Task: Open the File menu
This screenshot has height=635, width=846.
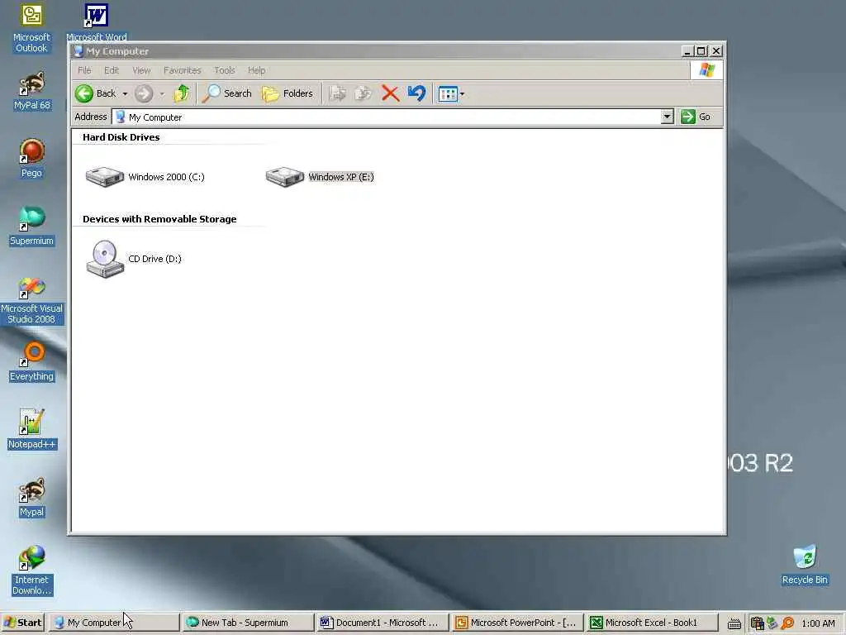Action: (84, 70)
